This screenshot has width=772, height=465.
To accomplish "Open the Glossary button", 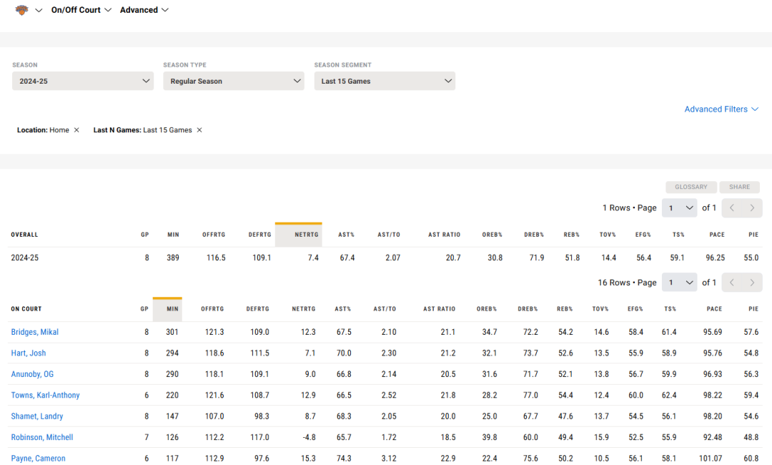I will click(691, 187).
